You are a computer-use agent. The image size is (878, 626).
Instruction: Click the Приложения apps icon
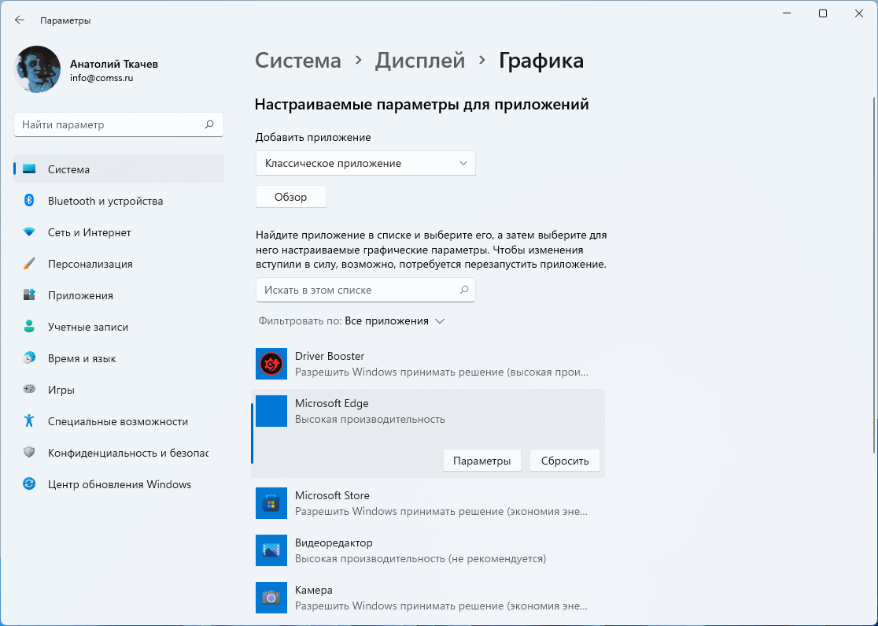coord(29,294)
